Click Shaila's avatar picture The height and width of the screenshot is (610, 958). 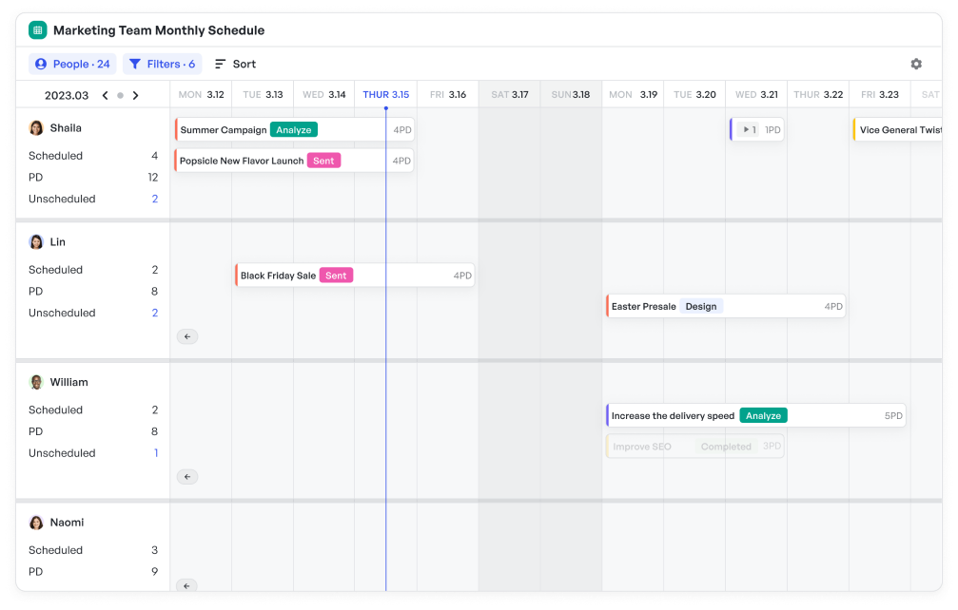(36, 128)
